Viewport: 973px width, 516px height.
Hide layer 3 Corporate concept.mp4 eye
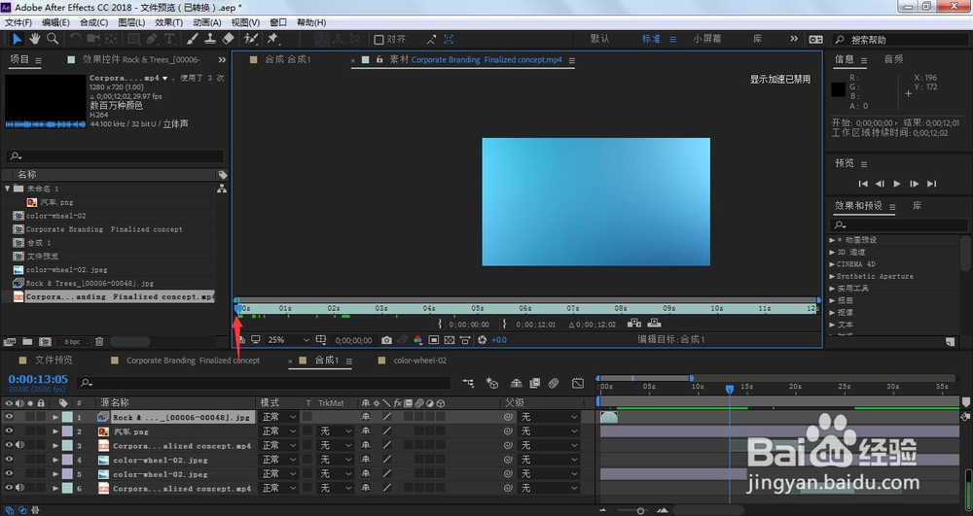pos(9,445)
